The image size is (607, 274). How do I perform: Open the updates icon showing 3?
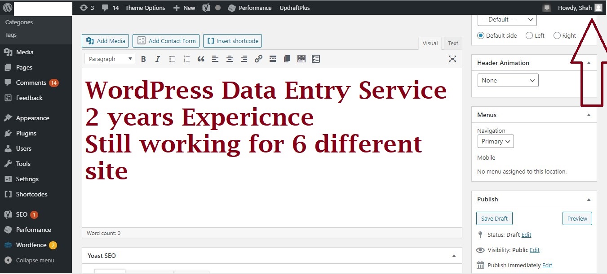[x=86, y=8]
